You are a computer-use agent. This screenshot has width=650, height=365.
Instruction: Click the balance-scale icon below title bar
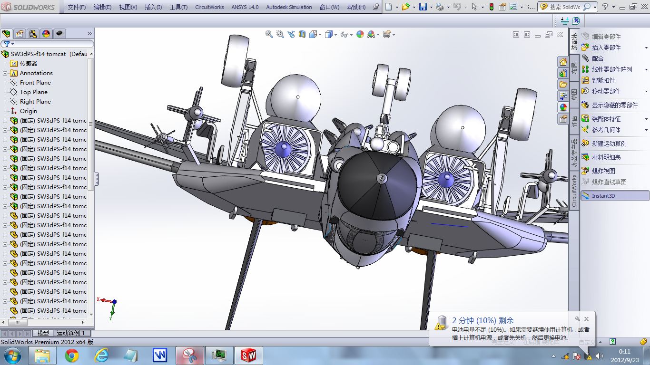click(x=565, y=21)
